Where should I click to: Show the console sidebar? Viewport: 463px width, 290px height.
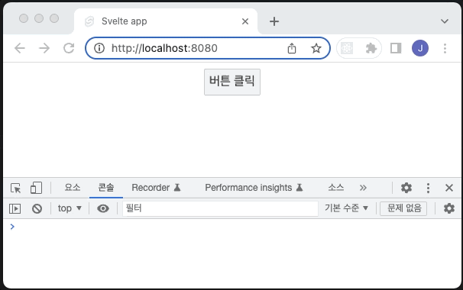pos(15,208)
